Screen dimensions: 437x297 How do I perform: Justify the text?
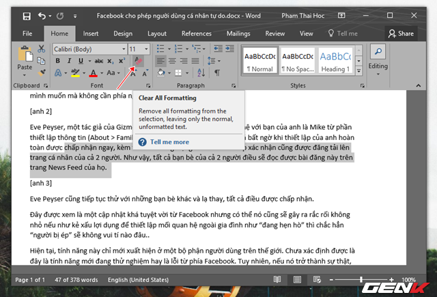pyautogui.click(x=195, y=61)
